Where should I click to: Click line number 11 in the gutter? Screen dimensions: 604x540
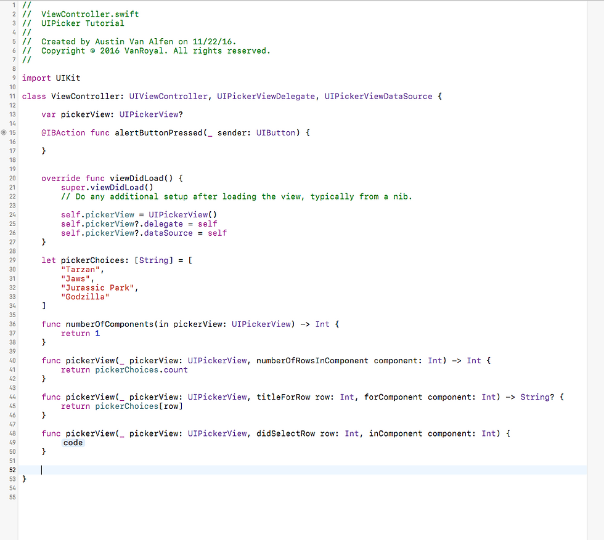point(13,96)
